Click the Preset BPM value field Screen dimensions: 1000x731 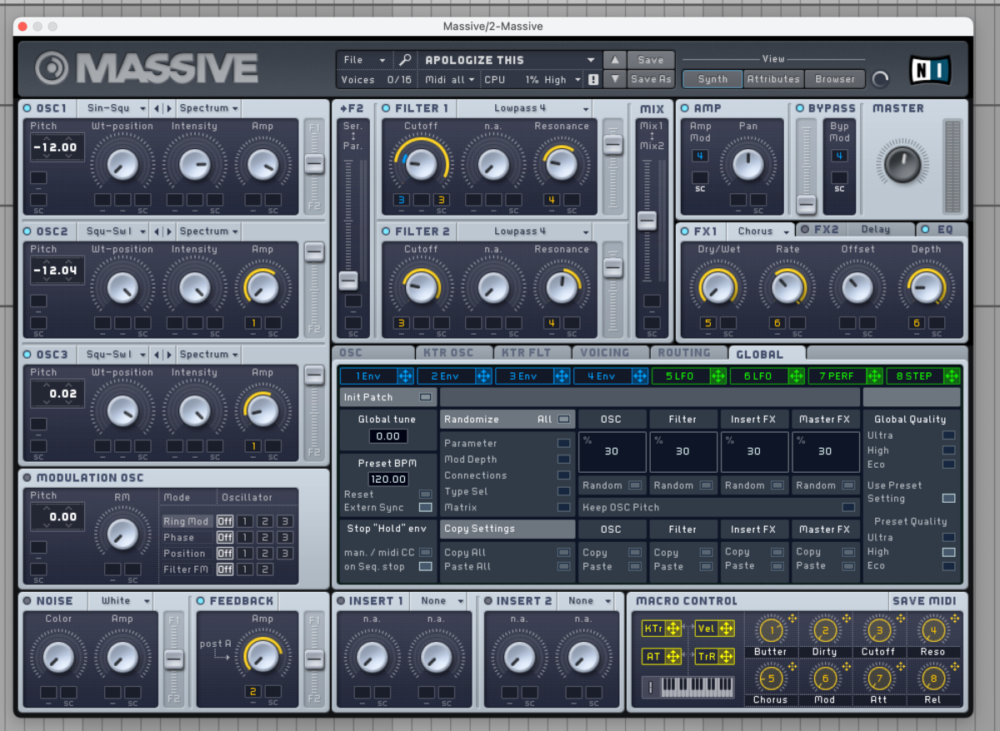tap(387, 477)
